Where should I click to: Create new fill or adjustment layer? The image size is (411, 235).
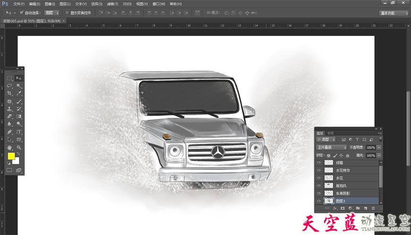[x=350, y=208]
